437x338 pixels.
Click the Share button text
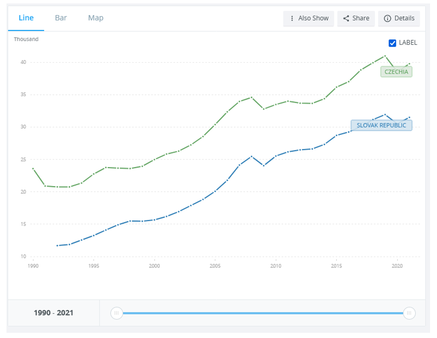point(361,18)
